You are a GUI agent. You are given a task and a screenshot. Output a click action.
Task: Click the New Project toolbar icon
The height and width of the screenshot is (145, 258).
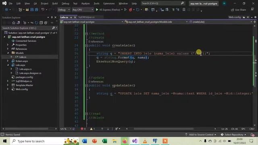point(20,10)
